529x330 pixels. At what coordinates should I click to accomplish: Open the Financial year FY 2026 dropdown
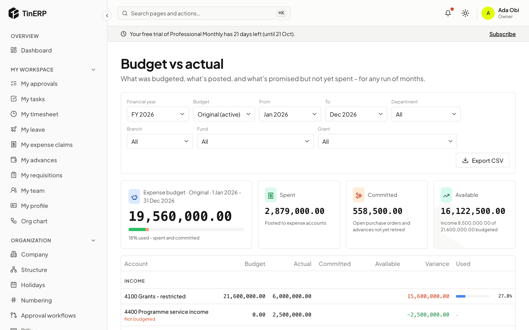click(x=158, y=114)
